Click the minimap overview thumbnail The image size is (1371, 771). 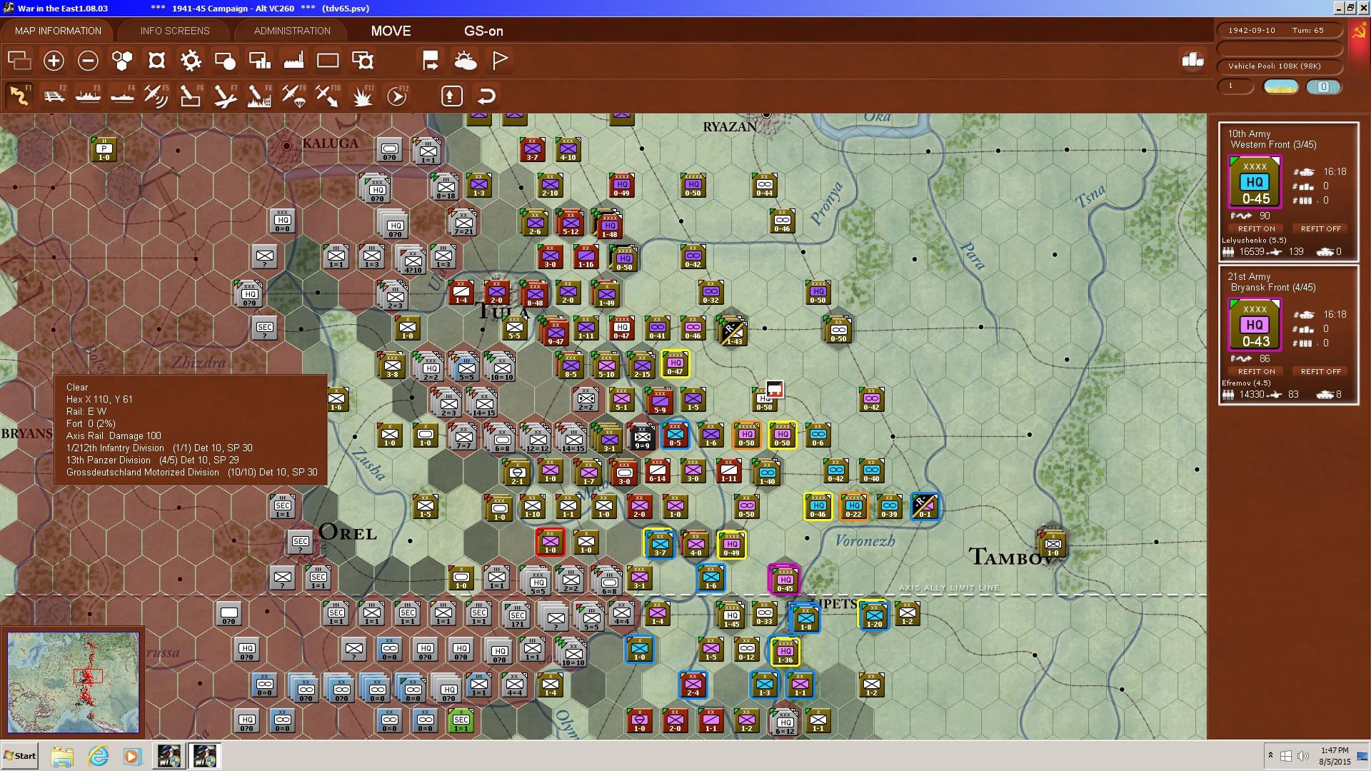tap(73, 682)
